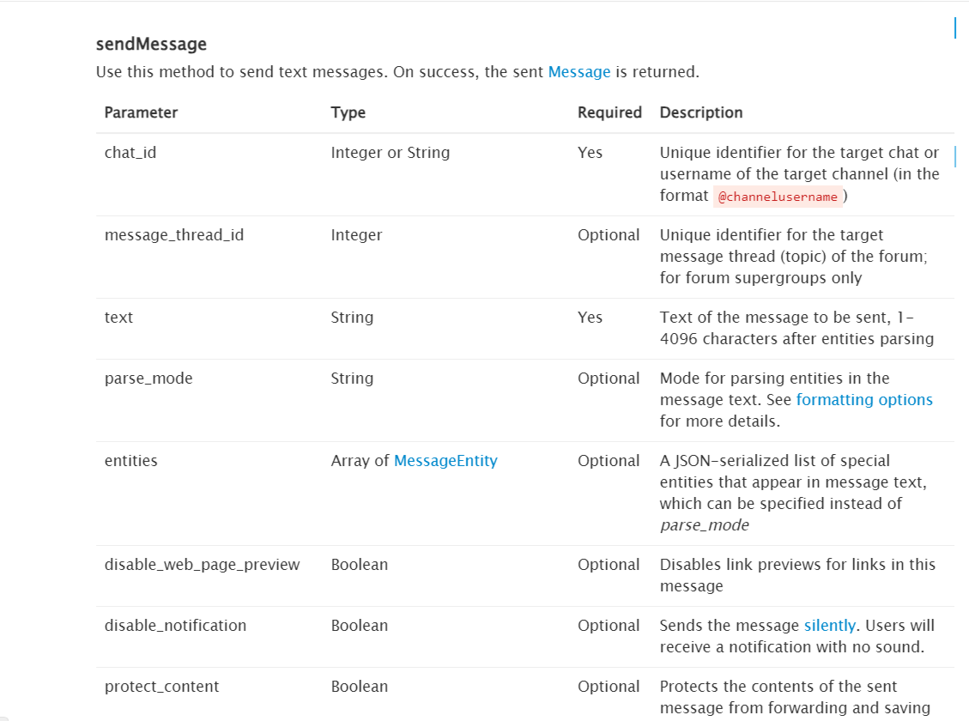The height and width of the screenshot is (721, 969).
Task: Select the disable_web_page_preview parameter name
Action: 203,565
